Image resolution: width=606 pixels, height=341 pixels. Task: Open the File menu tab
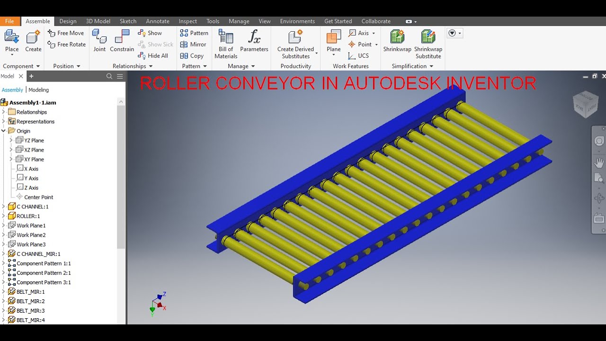coord(9,21)
